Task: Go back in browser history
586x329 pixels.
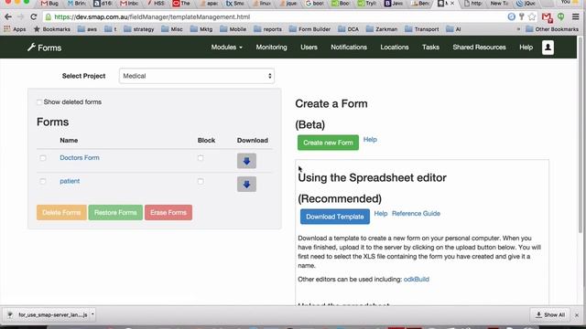Action: tap(8, 16)
